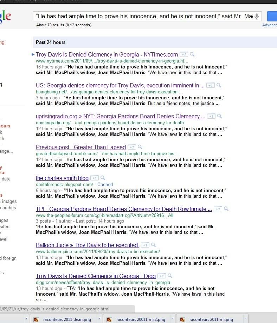Open the charles smith blog link

pos(62,178)
